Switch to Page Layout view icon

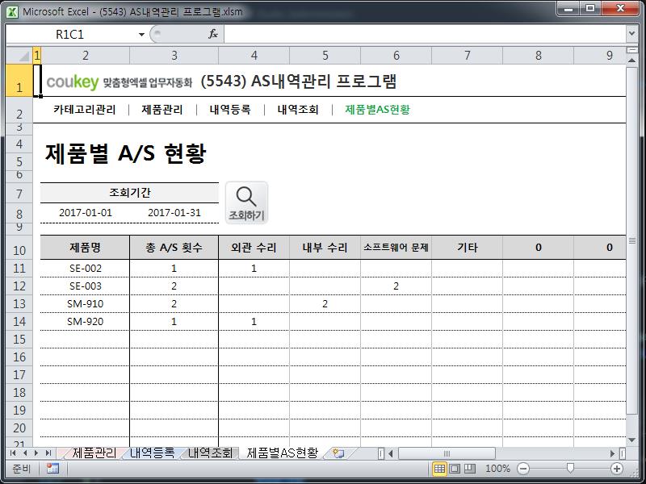tap(455, 469)
